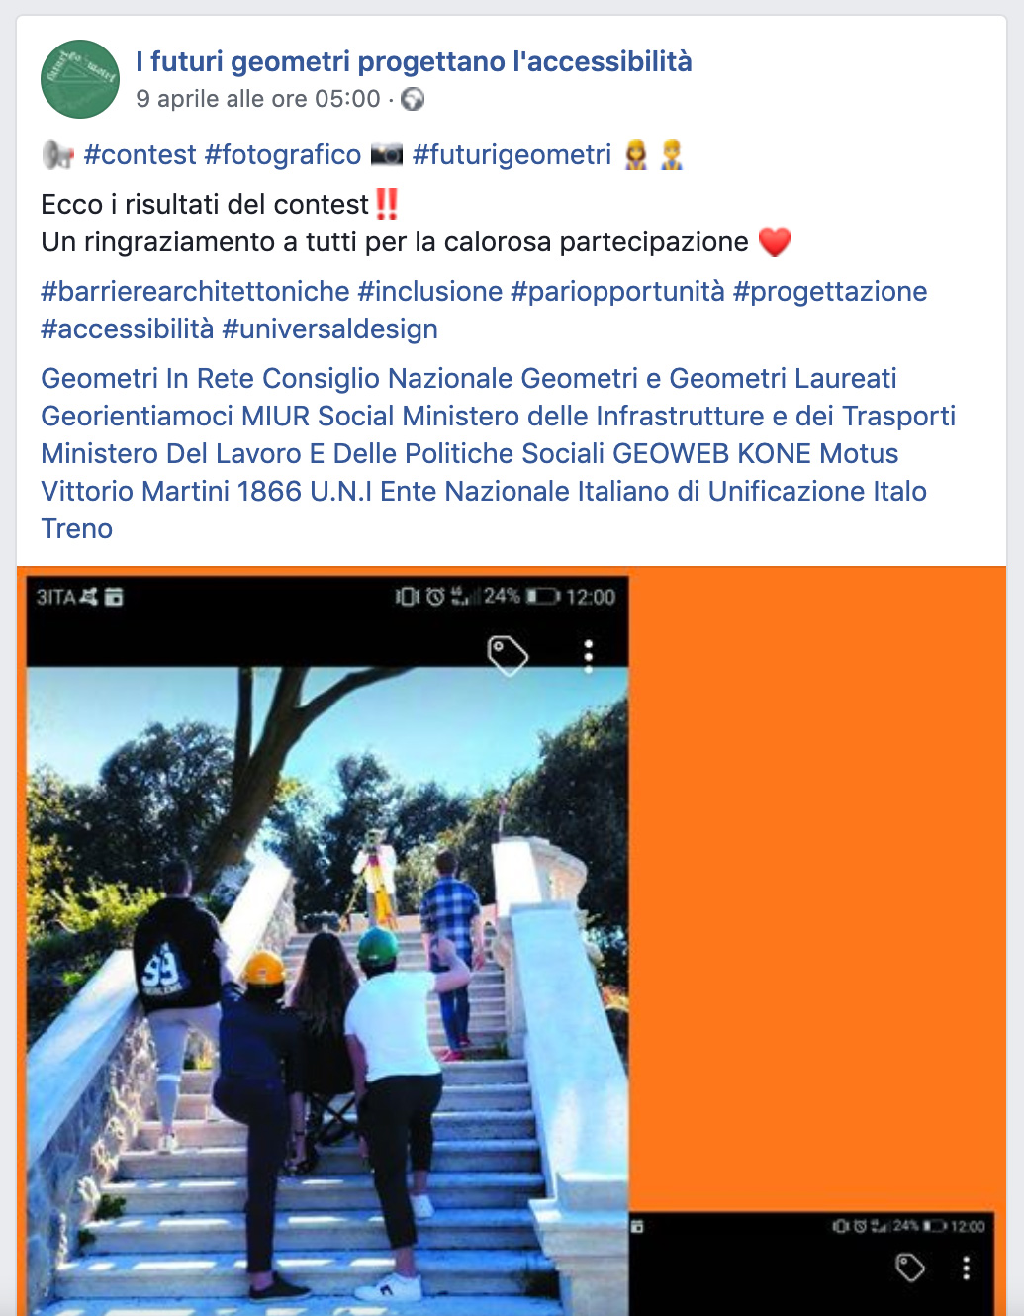Open the post timestamp 9 aprile alle ore 05:00

[258, 99]
